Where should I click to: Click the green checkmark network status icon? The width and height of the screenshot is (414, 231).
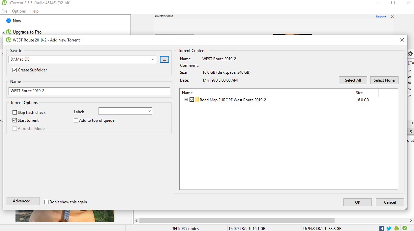coord(404,228)
